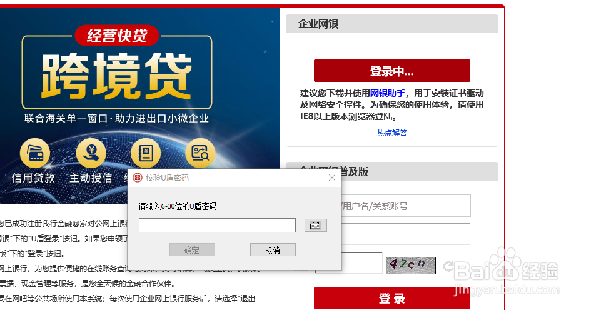The width and height of the screenshot is (591, 310).
Task: Focus the 用户名/关系账号 input field
Action: [406, 206]
